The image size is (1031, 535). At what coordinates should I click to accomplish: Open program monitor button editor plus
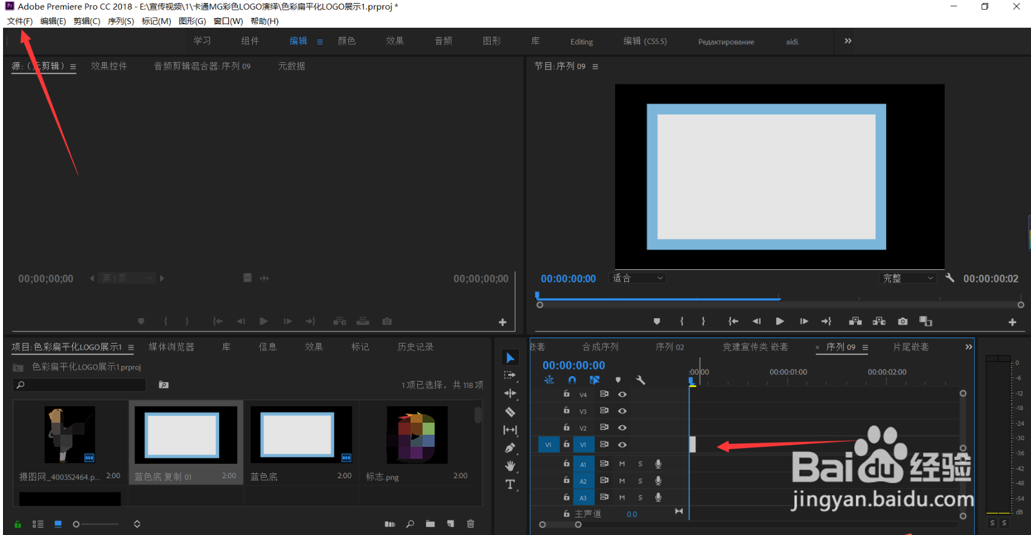point(1012,322)
